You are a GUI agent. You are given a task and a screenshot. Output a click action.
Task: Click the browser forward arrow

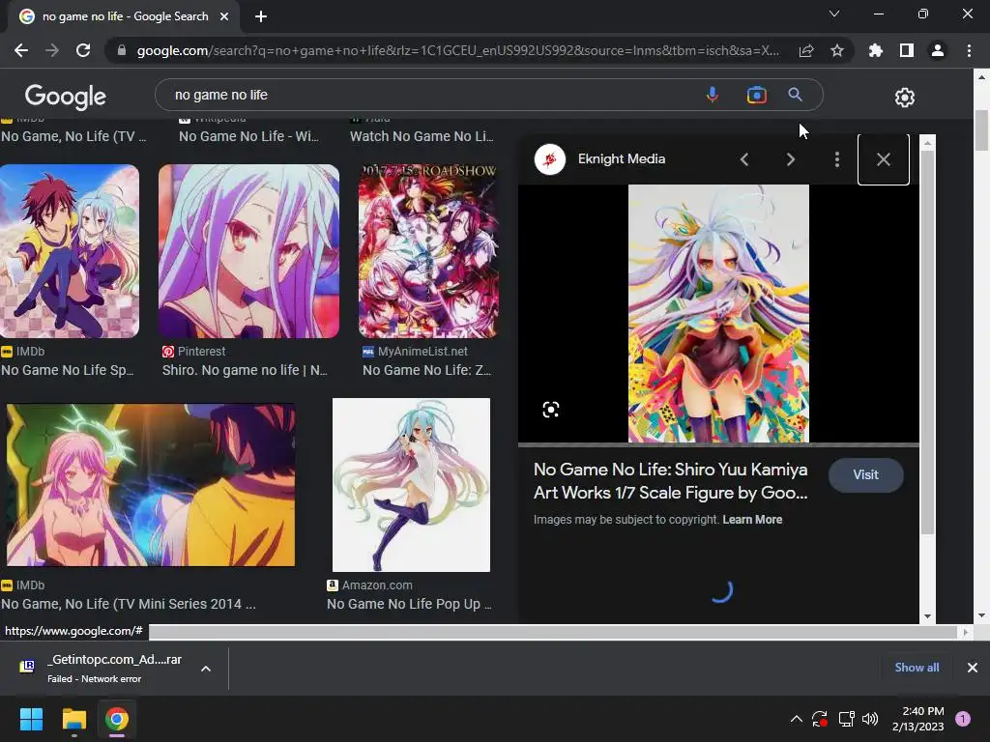click(x=52, y=50)
